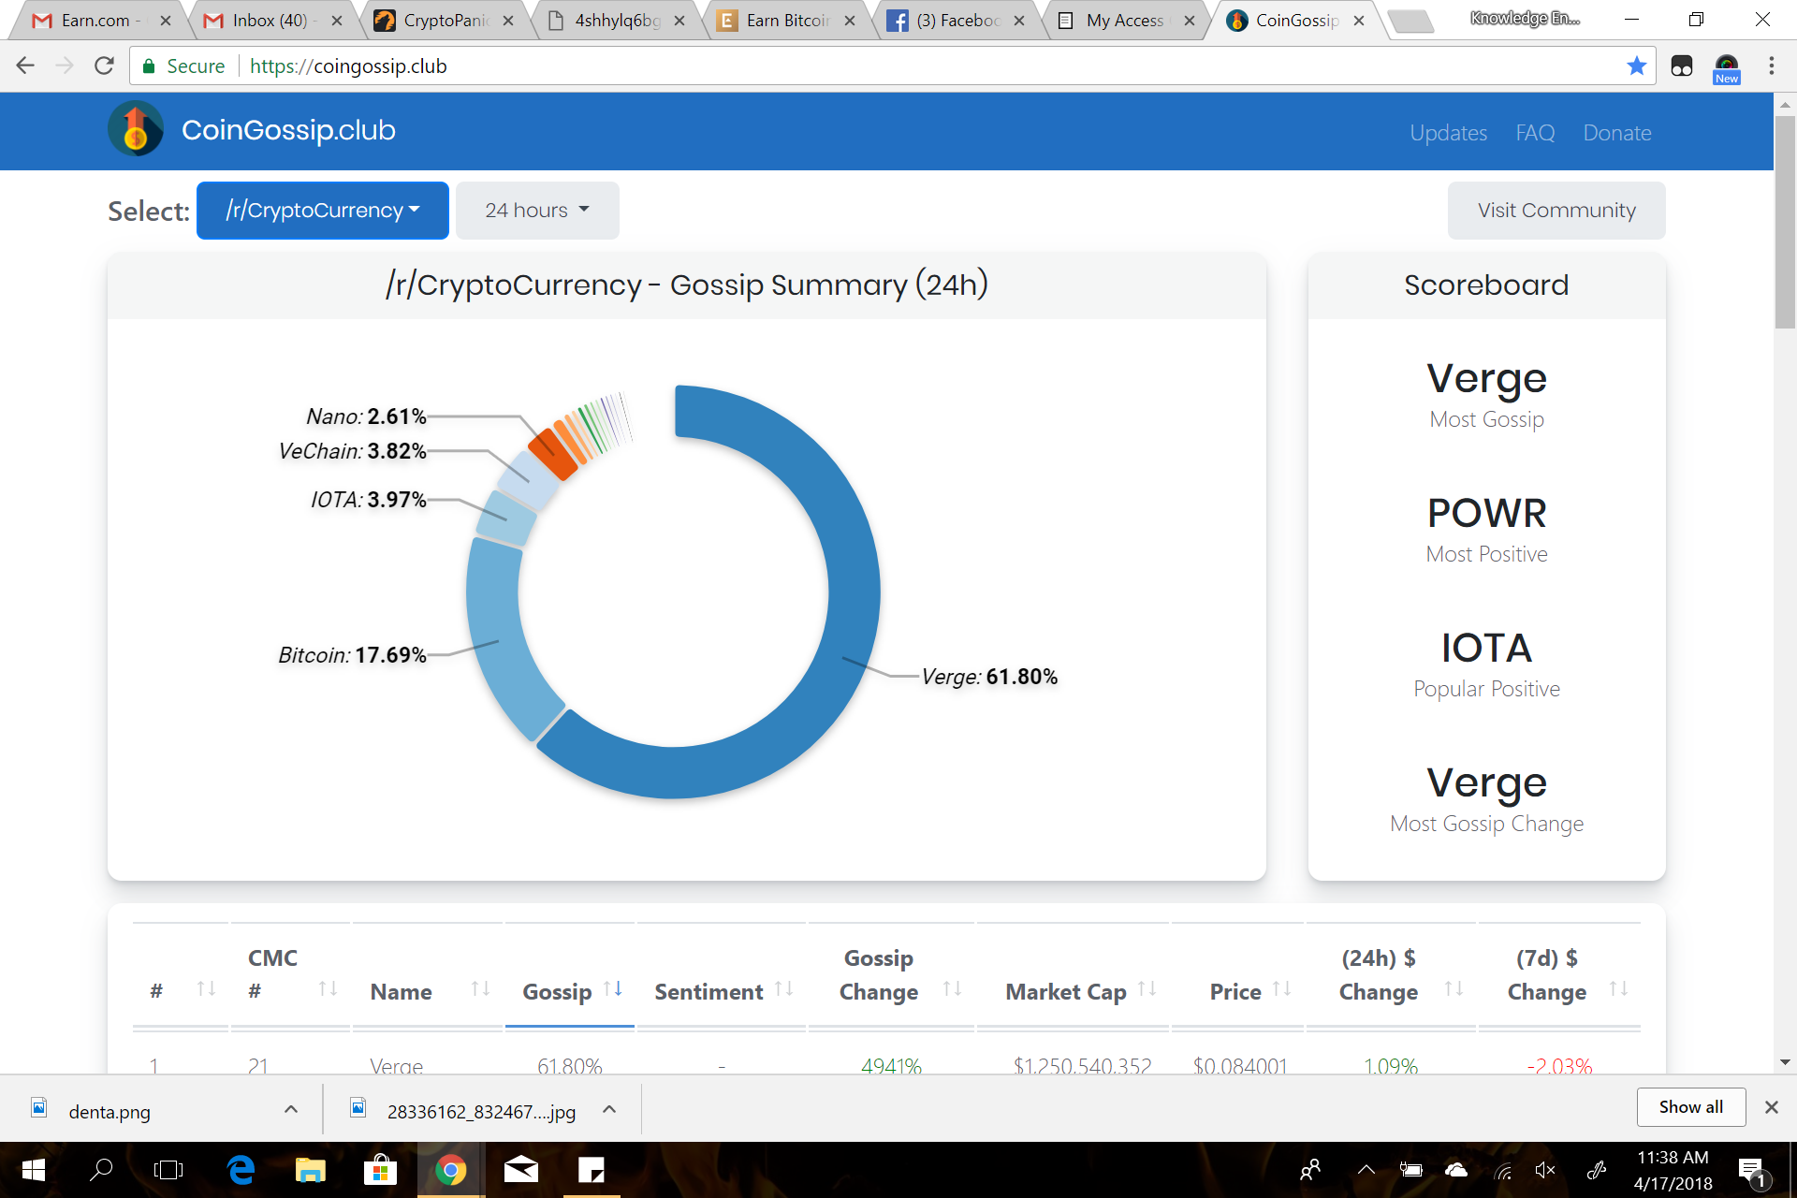
Task: Close the downloads bar
Action: 1771,1107
